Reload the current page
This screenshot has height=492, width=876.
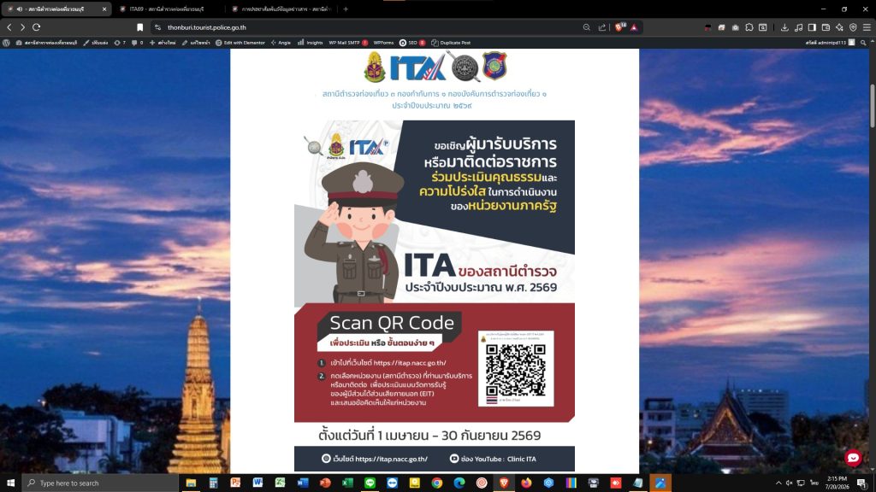pyautogui.click(x=36, y=27)
